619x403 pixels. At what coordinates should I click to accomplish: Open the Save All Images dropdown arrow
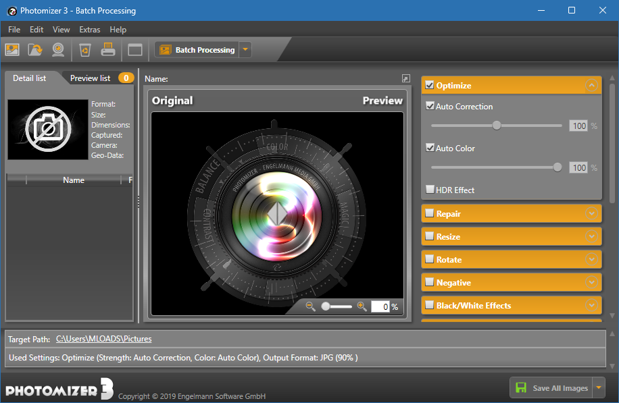point(599,388)
